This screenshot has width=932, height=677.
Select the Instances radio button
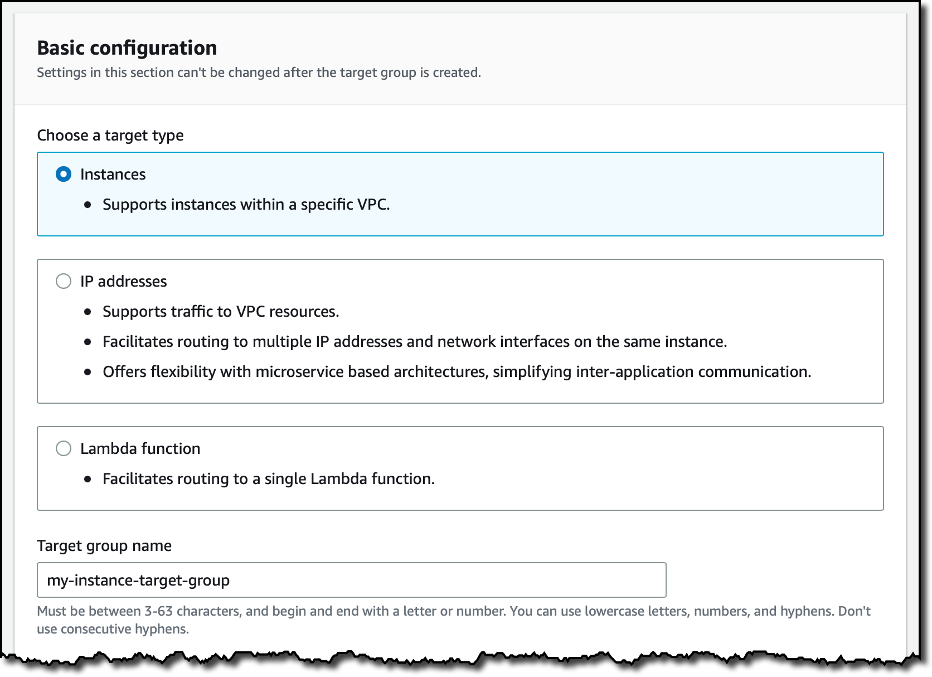pos(64,175)
